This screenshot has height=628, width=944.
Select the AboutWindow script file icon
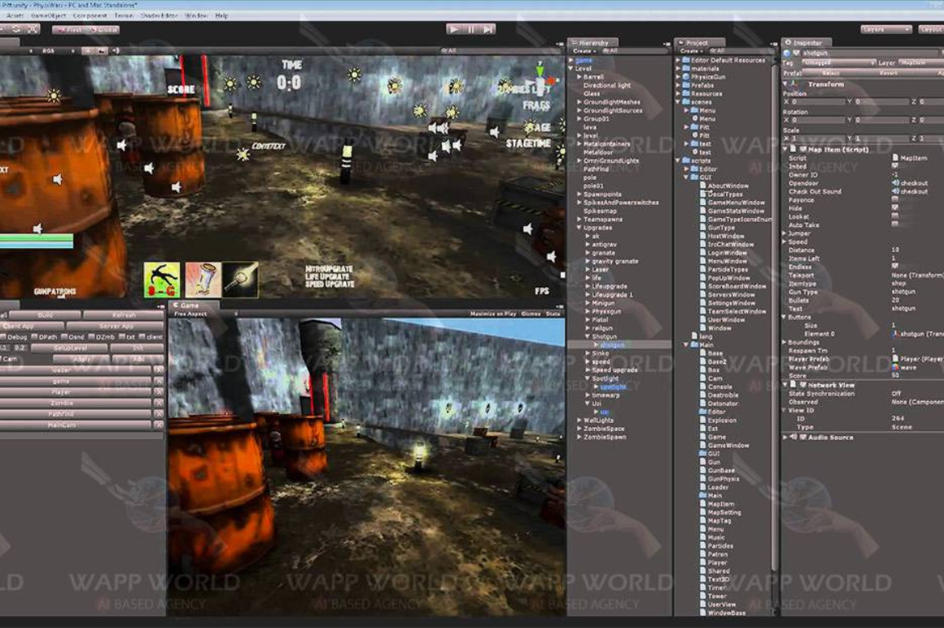coord(702,186)
